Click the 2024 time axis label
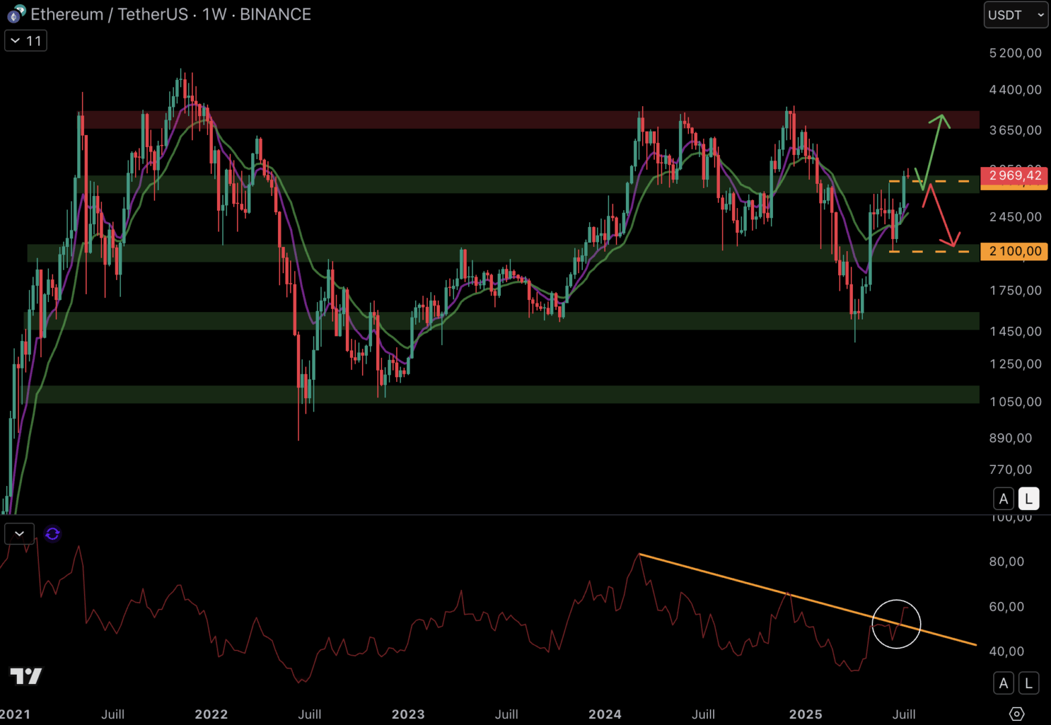 pyautogui.click(x=605, y=714)
